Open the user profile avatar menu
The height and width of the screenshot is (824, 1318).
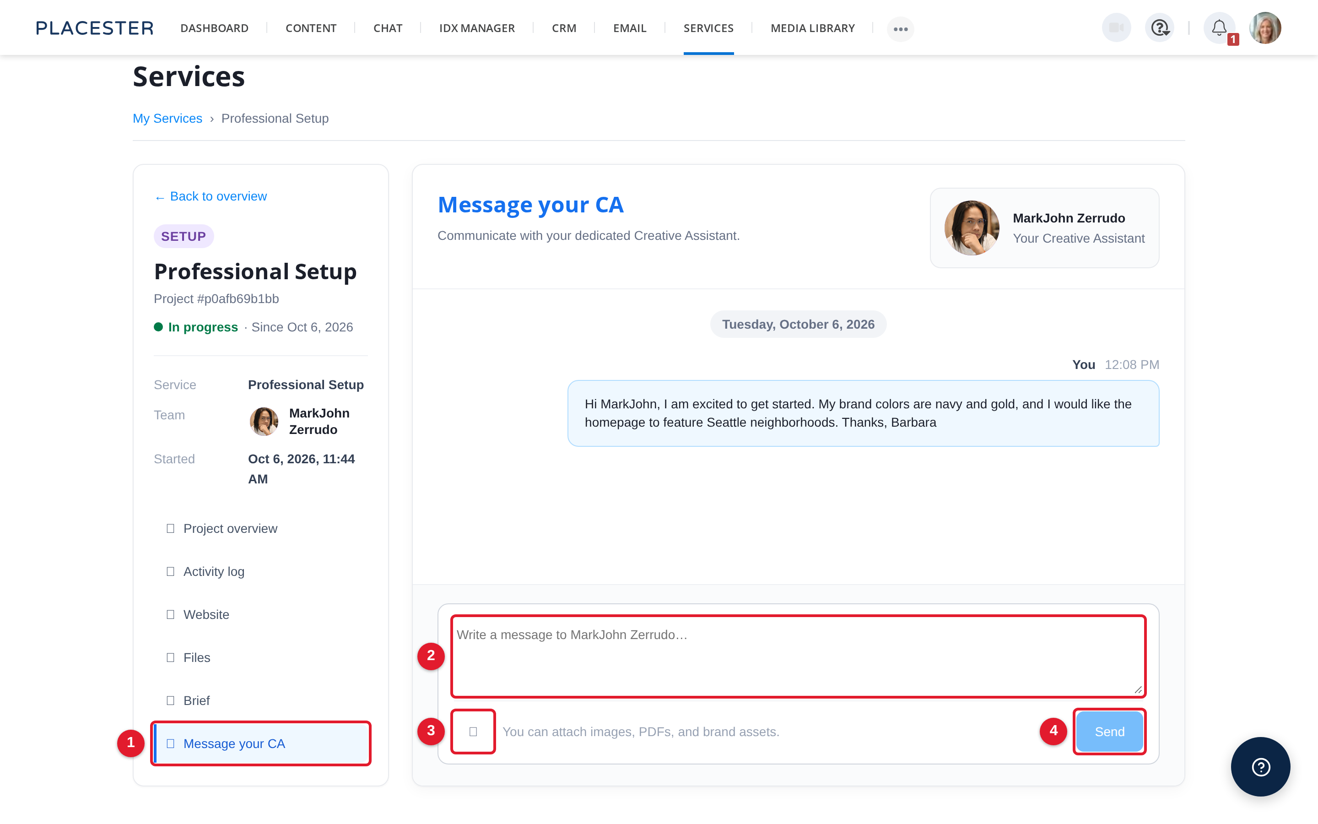pos(1264,28)
